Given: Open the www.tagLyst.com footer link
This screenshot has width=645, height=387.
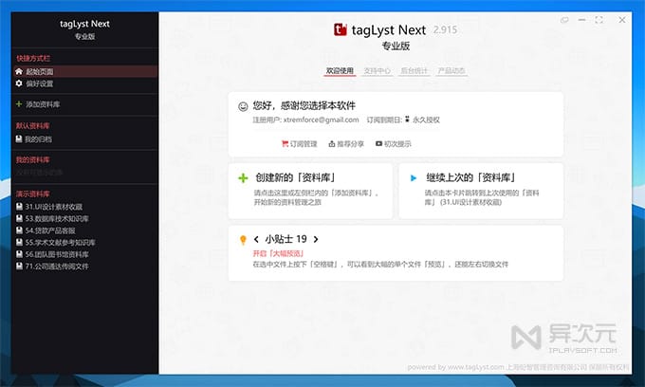Looking at the screenshot, I should pyautogui.click(x=475, y=367).
